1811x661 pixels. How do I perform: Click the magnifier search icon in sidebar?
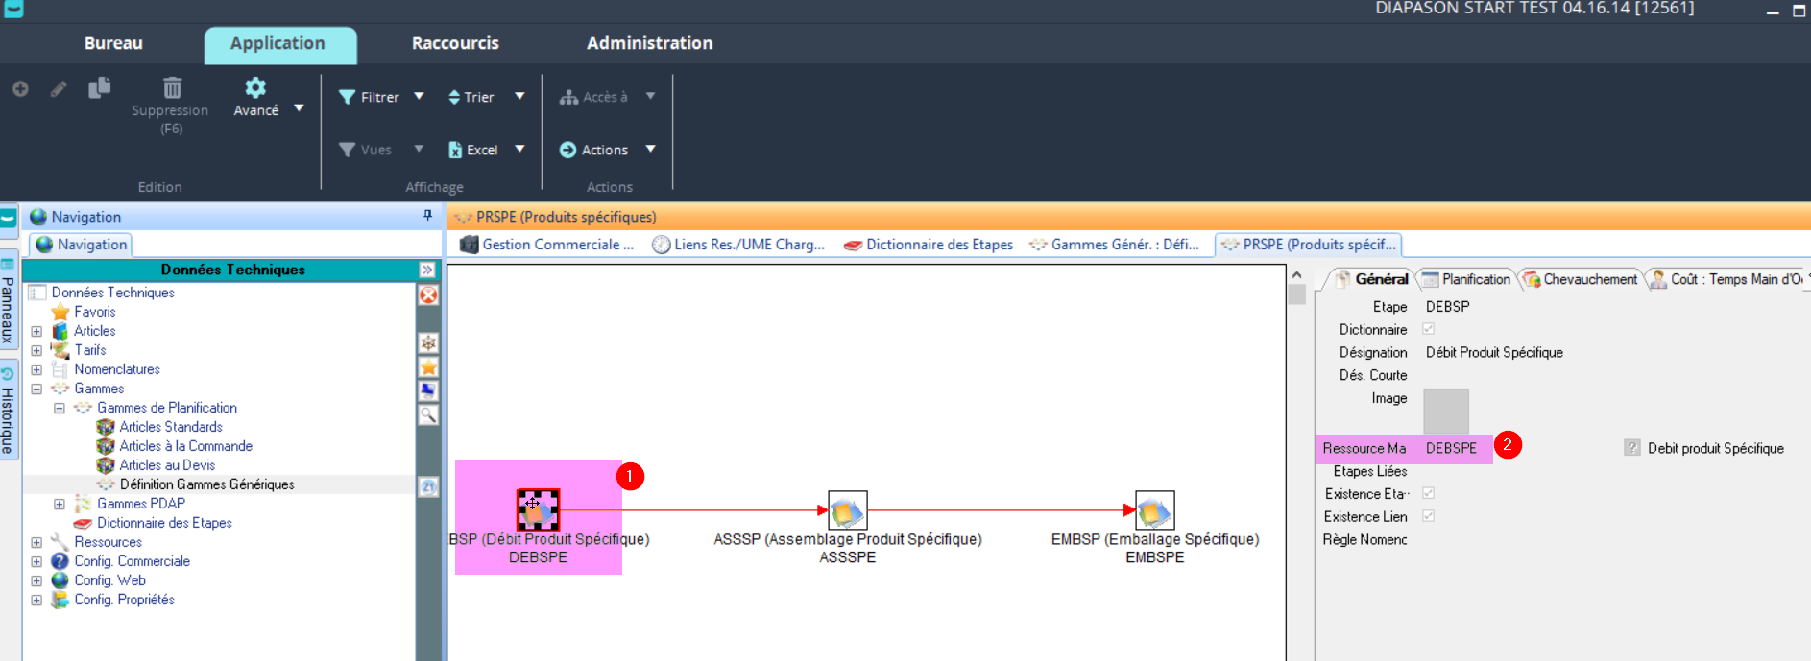(x=428, y=414)
